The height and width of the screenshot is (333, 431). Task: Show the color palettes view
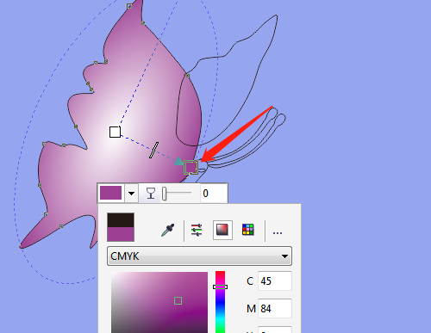click(x=248, y=230)
